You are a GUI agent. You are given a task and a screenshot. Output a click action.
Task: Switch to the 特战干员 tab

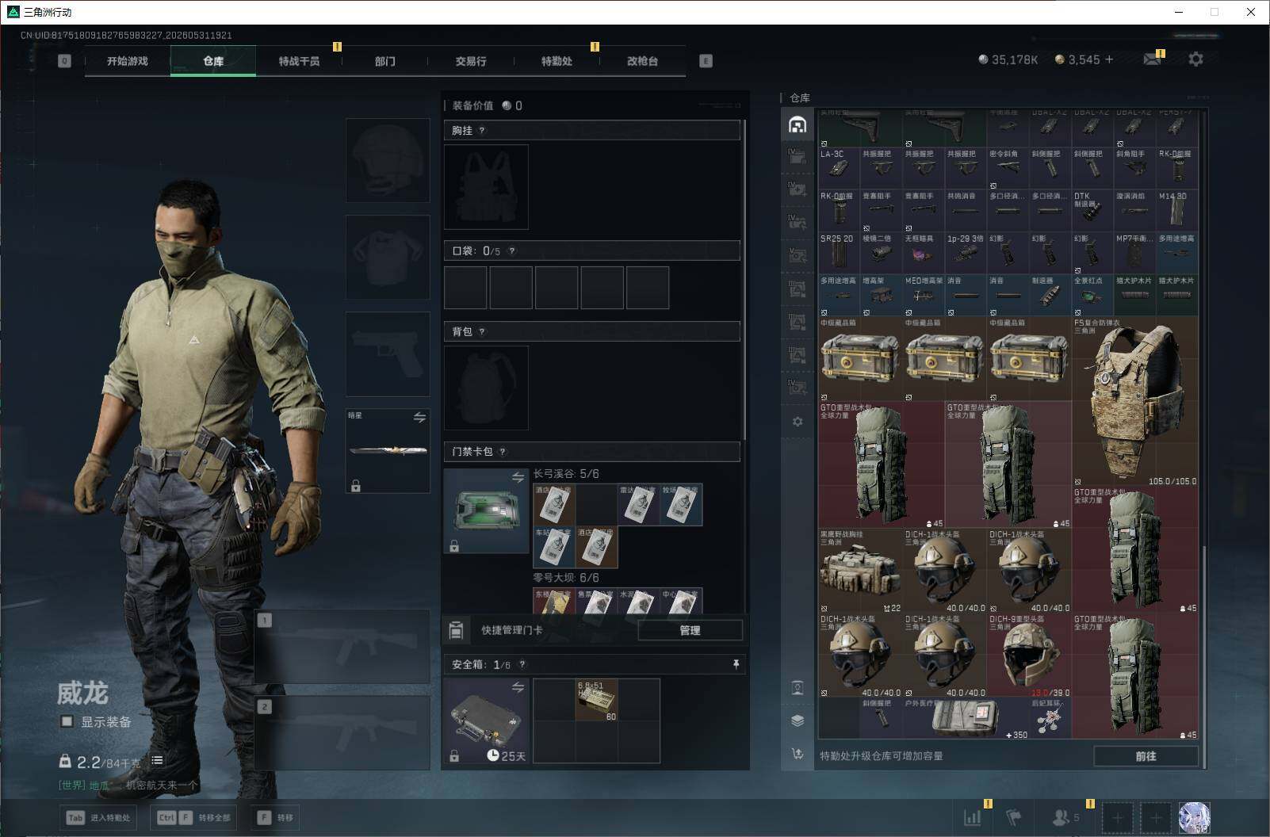click(x=299, y=61)
